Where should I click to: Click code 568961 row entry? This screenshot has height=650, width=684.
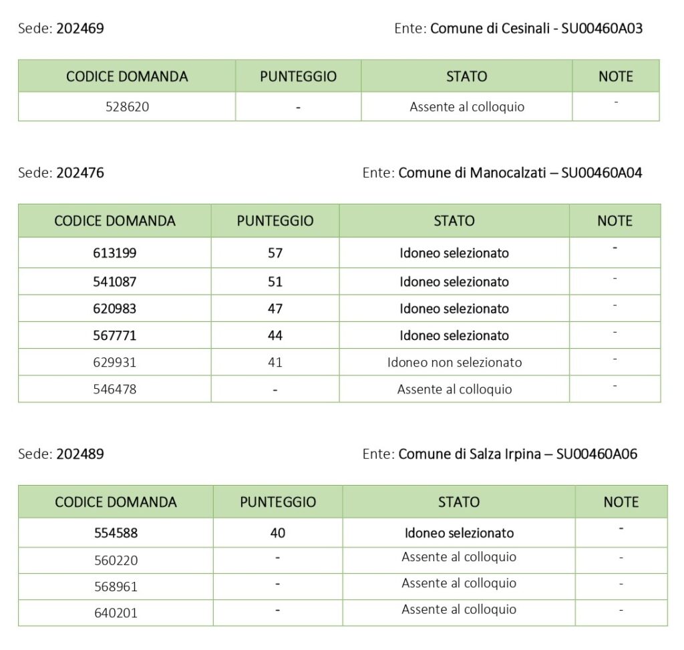point(116,587)
